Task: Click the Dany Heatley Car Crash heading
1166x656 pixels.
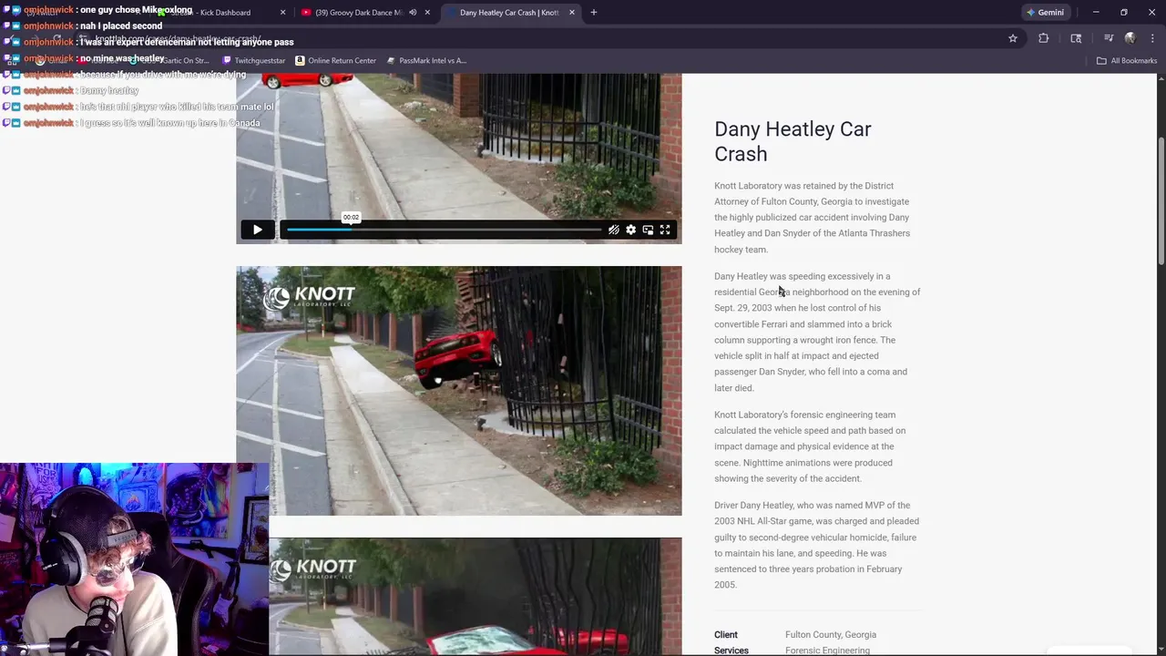Action: coord(793,141)
